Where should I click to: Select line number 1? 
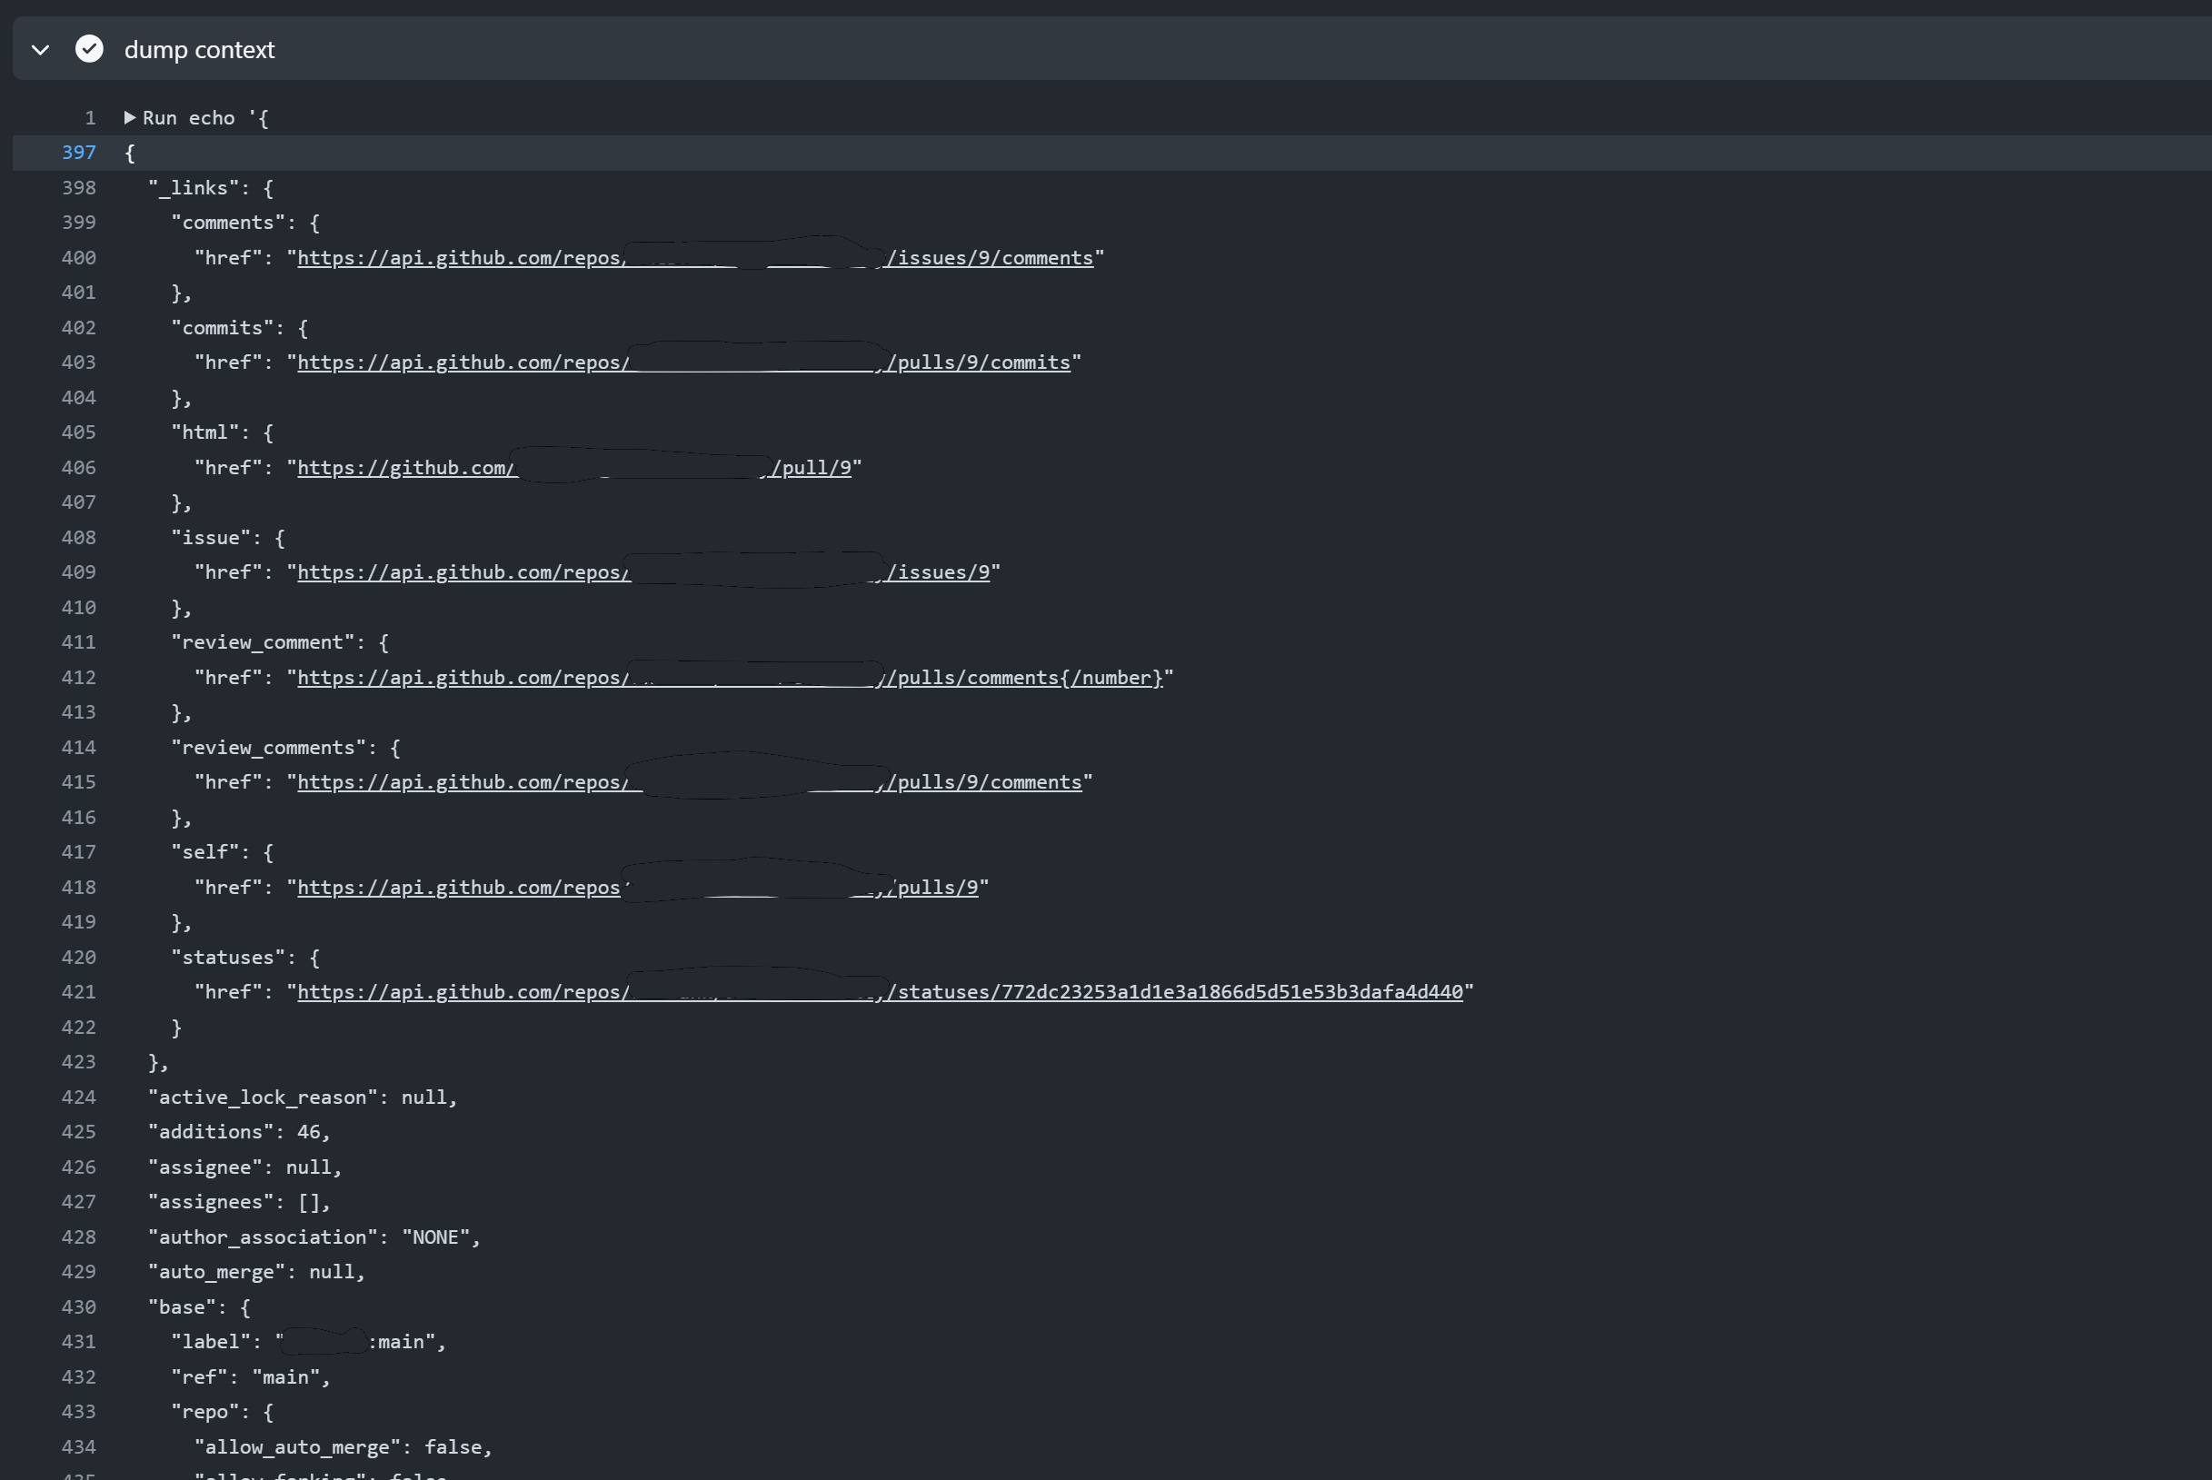tap(90, 117)
